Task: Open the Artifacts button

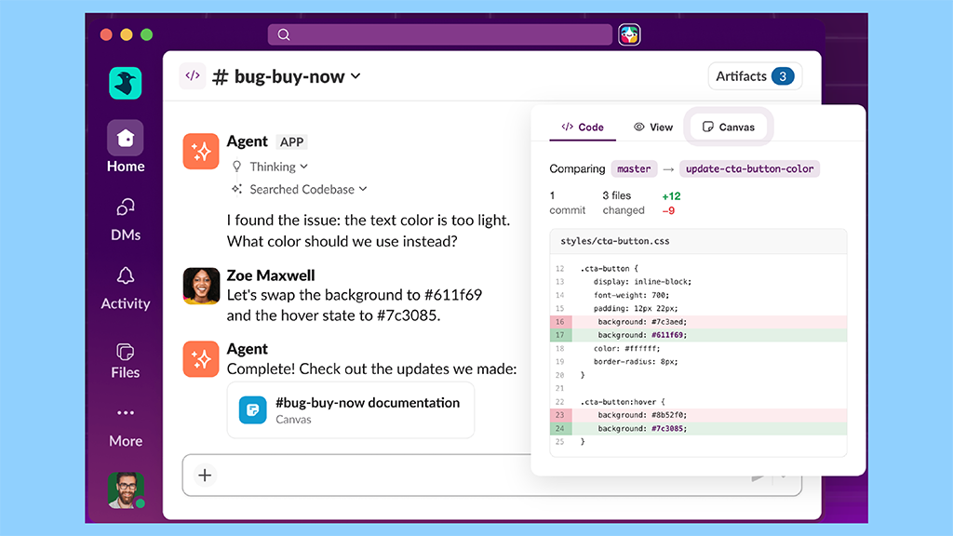Action: (x=755, y=76)
